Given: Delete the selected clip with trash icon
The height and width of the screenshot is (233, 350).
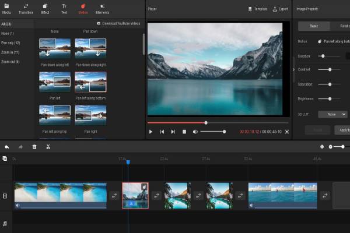Looking at the screenshot, I should 34,147.
